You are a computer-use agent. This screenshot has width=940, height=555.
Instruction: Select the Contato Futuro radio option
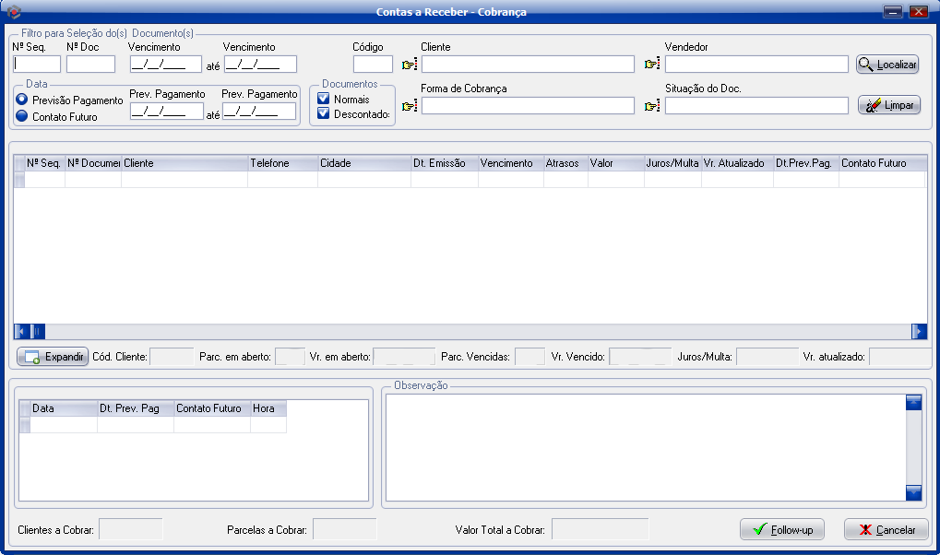pyautogui.click(x=22, y=116)
